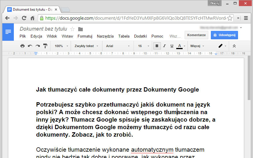Viewport: 253px width, 158px height.
Task: Click the left indent ruler marker
Action: click(36, 53)
